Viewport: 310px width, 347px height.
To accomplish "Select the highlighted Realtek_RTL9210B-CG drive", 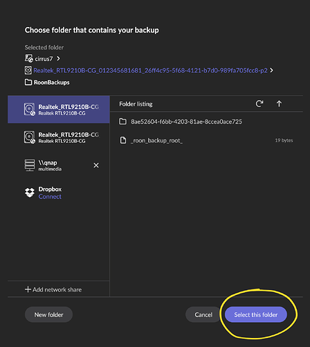I will click(59, 110).
